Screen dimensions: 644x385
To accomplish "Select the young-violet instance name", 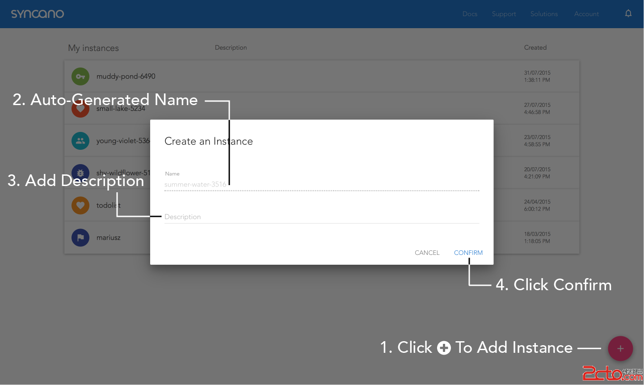I will pos(123,141).
